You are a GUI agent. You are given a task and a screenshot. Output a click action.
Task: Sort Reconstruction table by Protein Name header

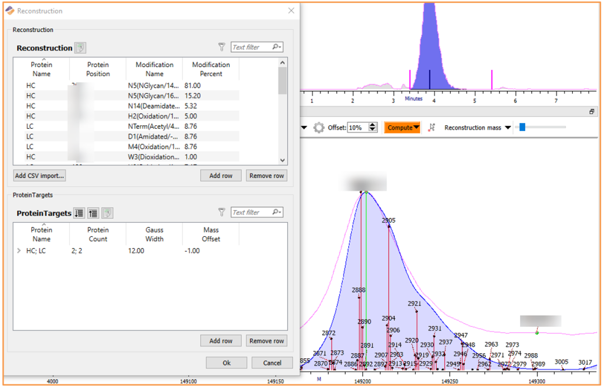(41, 69)
